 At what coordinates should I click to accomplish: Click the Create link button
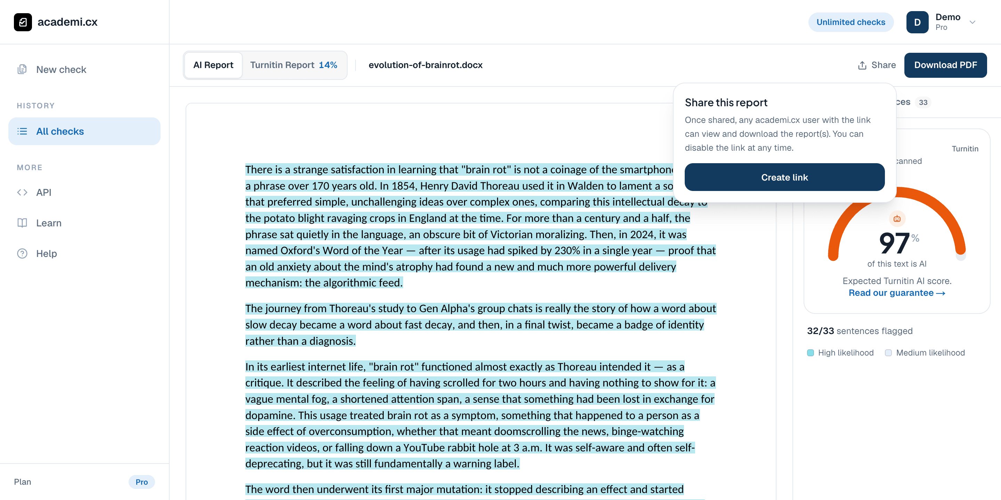[784, 177]
